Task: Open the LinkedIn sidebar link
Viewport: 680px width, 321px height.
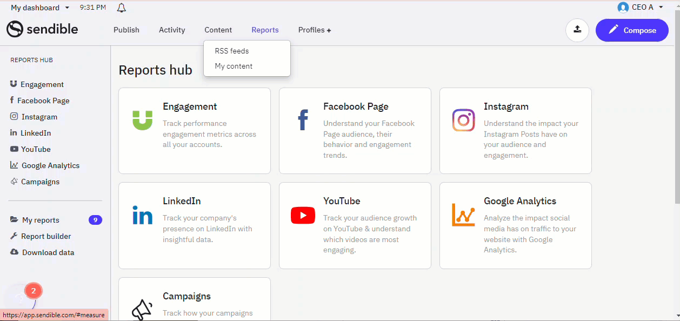Action: [36, 133]
